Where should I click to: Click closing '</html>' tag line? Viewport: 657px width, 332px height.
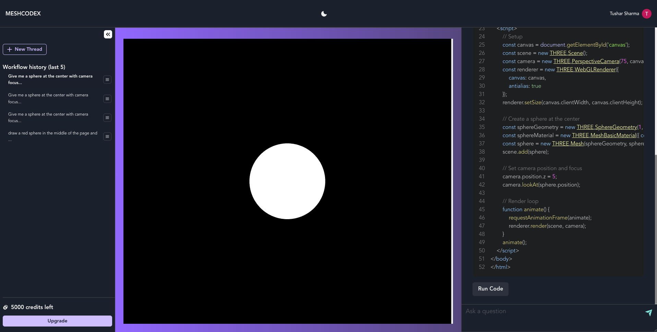(x=500, y=267)
